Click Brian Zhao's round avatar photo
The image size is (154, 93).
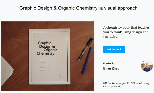pos(147,66)
